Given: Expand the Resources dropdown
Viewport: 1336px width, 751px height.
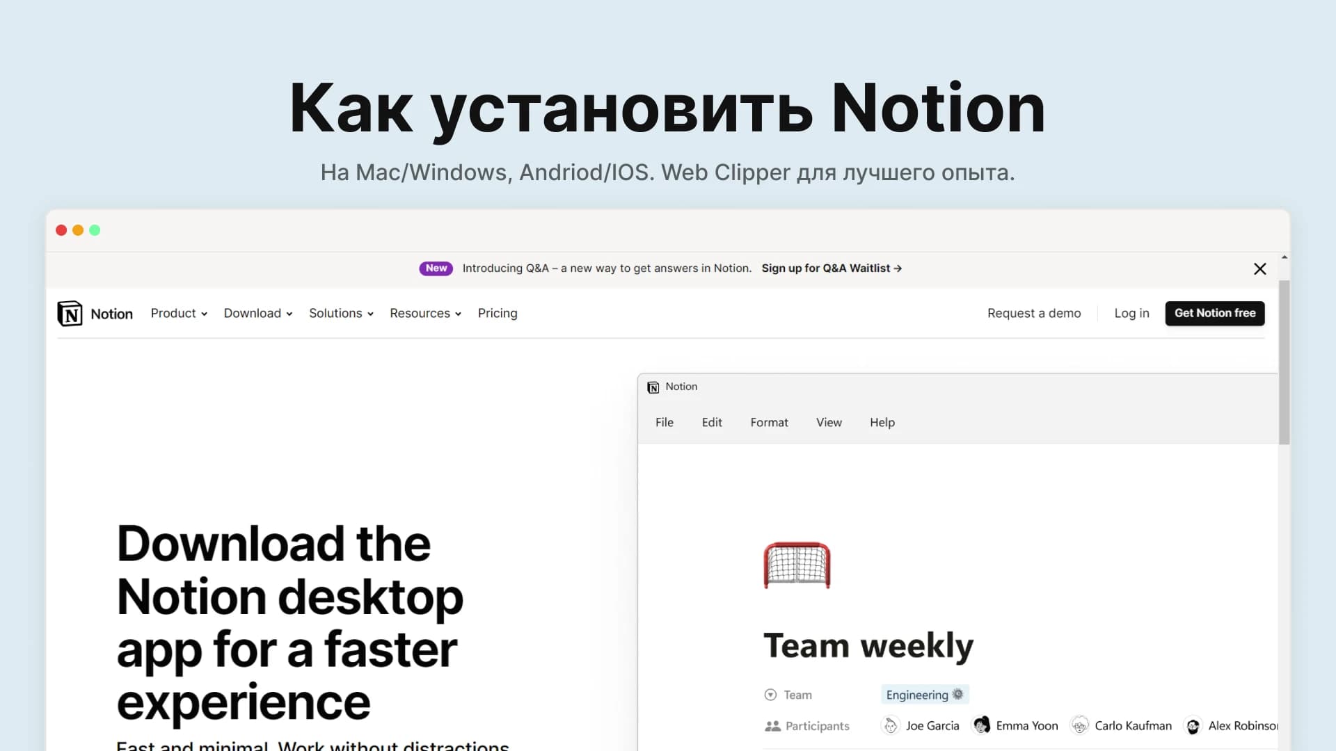Looking at the screenshot, I should click(x=425, y=314).
